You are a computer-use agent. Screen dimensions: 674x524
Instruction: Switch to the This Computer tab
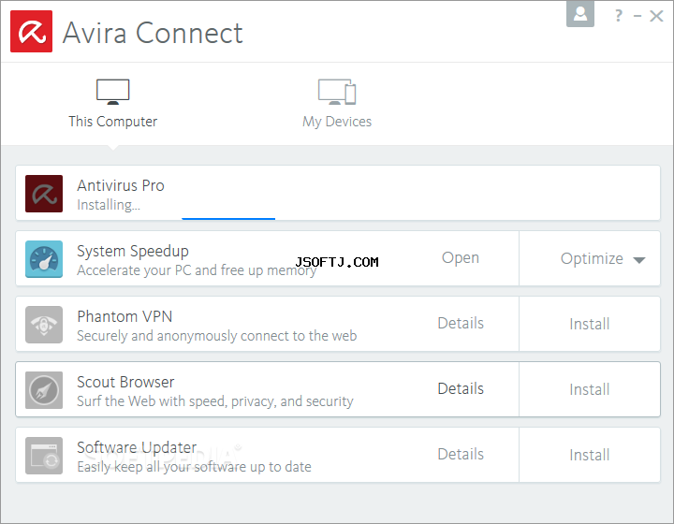click(x=113, y=104)
